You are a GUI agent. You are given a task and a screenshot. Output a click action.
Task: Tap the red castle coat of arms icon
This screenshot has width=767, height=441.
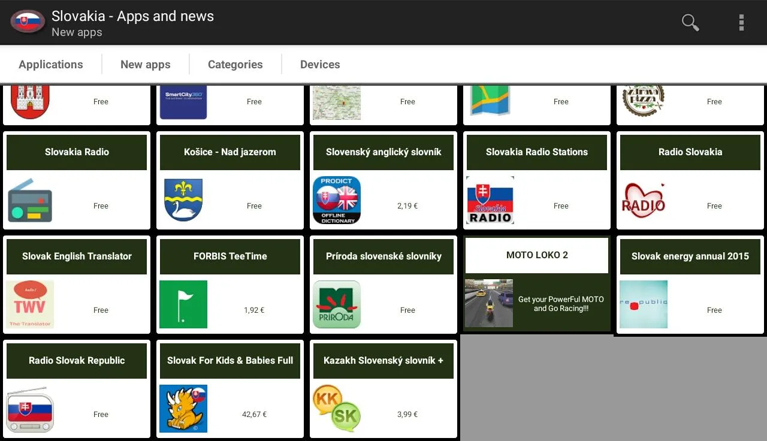click(30, 102)
